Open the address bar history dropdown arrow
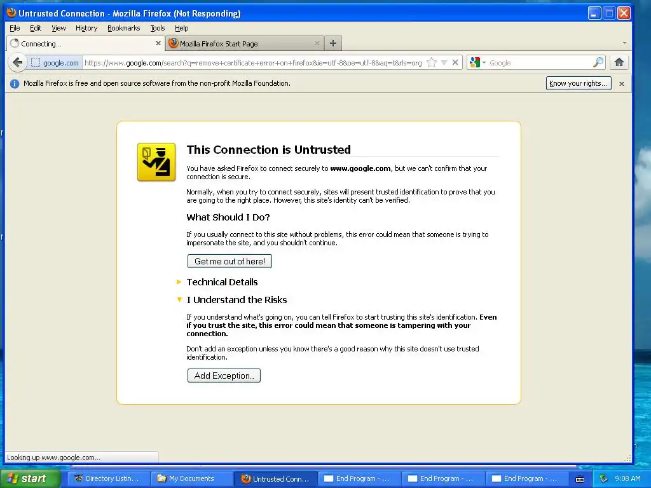The height and width of the screenshot is (488, 651). click(444, 63)
